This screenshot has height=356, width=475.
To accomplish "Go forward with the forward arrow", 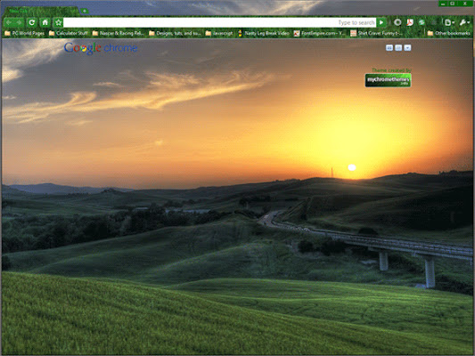I will pyautogui.click(x=19, y=22).
